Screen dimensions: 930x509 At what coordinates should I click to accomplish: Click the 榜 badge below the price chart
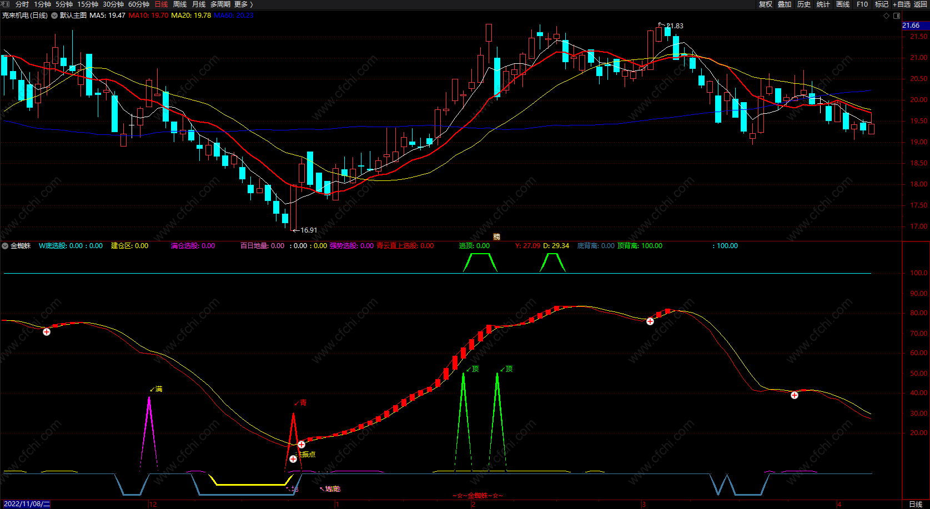click(497, 236)
